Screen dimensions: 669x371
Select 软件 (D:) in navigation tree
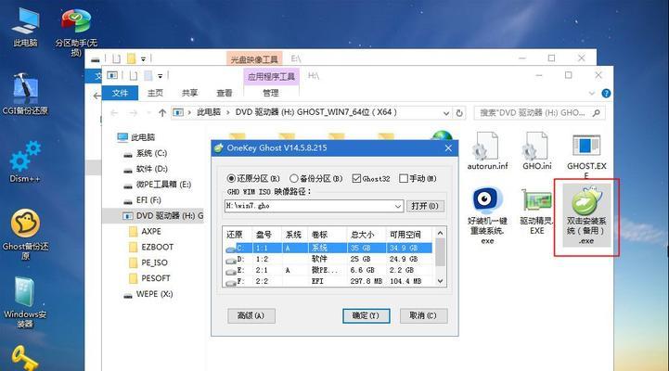coord(146,169)
